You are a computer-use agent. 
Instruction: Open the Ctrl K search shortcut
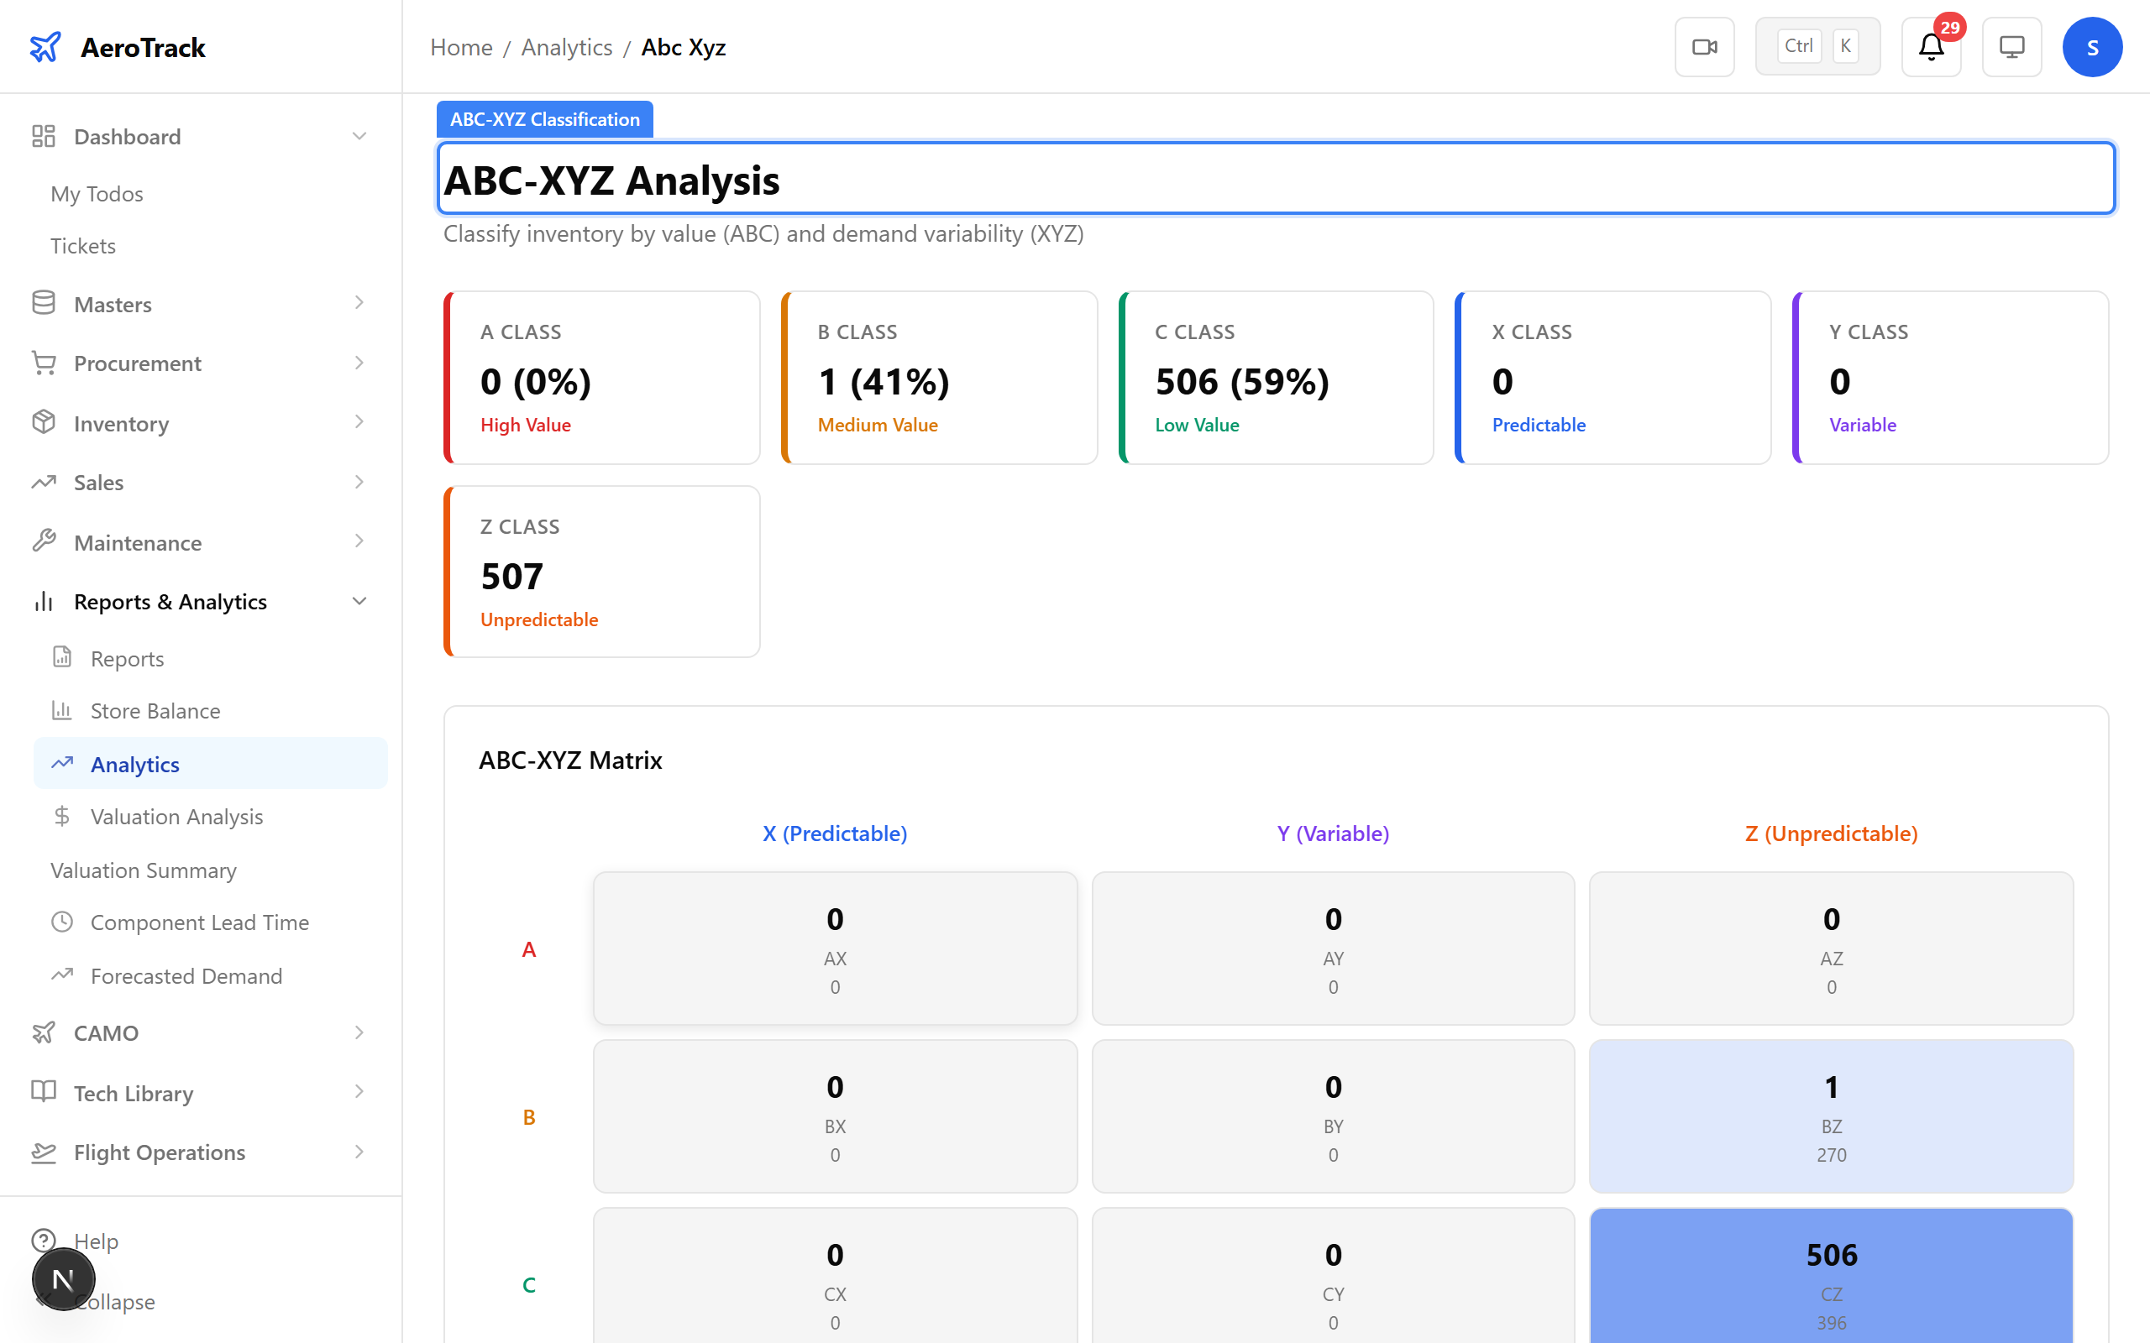tap(1817, 47)
